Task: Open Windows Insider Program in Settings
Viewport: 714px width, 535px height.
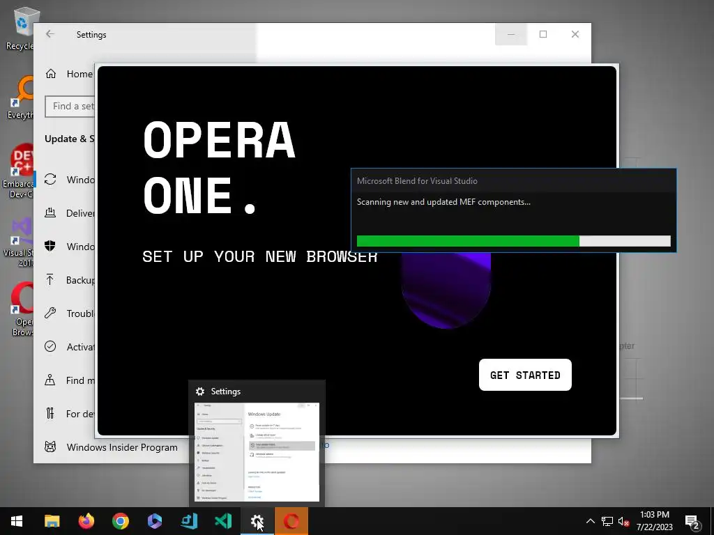Action: tap(111, 447)
